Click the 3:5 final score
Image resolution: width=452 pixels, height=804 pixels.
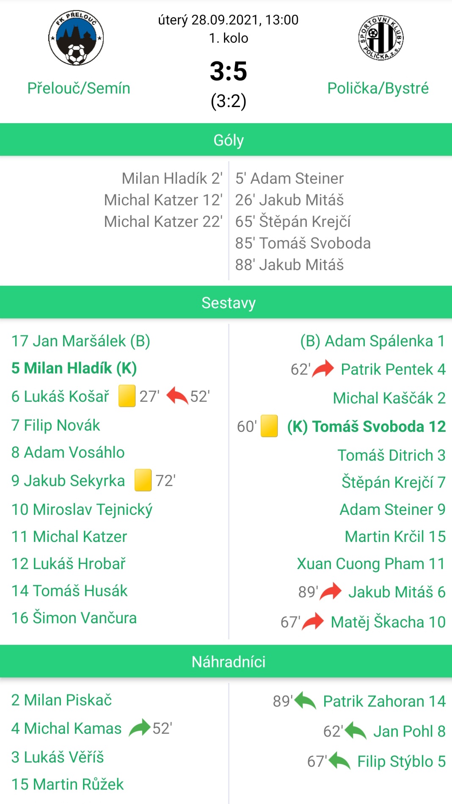click(229, 71)
